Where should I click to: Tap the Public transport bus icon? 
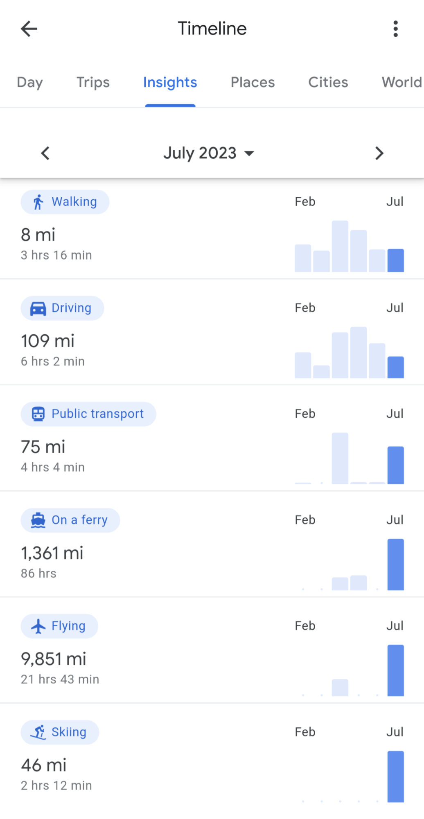click(38, 414)
